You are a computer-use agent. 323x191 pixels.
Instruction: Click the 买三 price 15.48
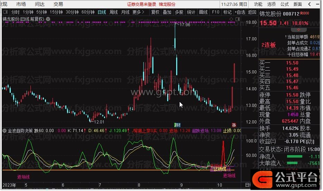(x=292, y=75)
